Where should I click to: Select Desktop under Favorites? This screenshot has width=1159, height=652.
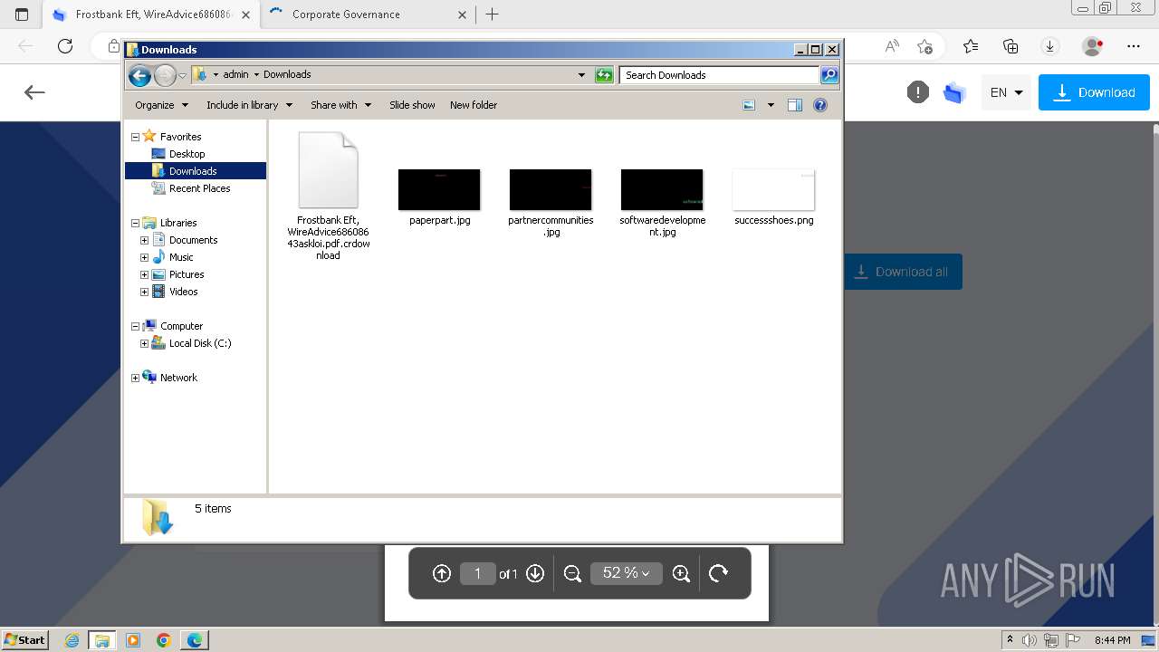[187, 154]
